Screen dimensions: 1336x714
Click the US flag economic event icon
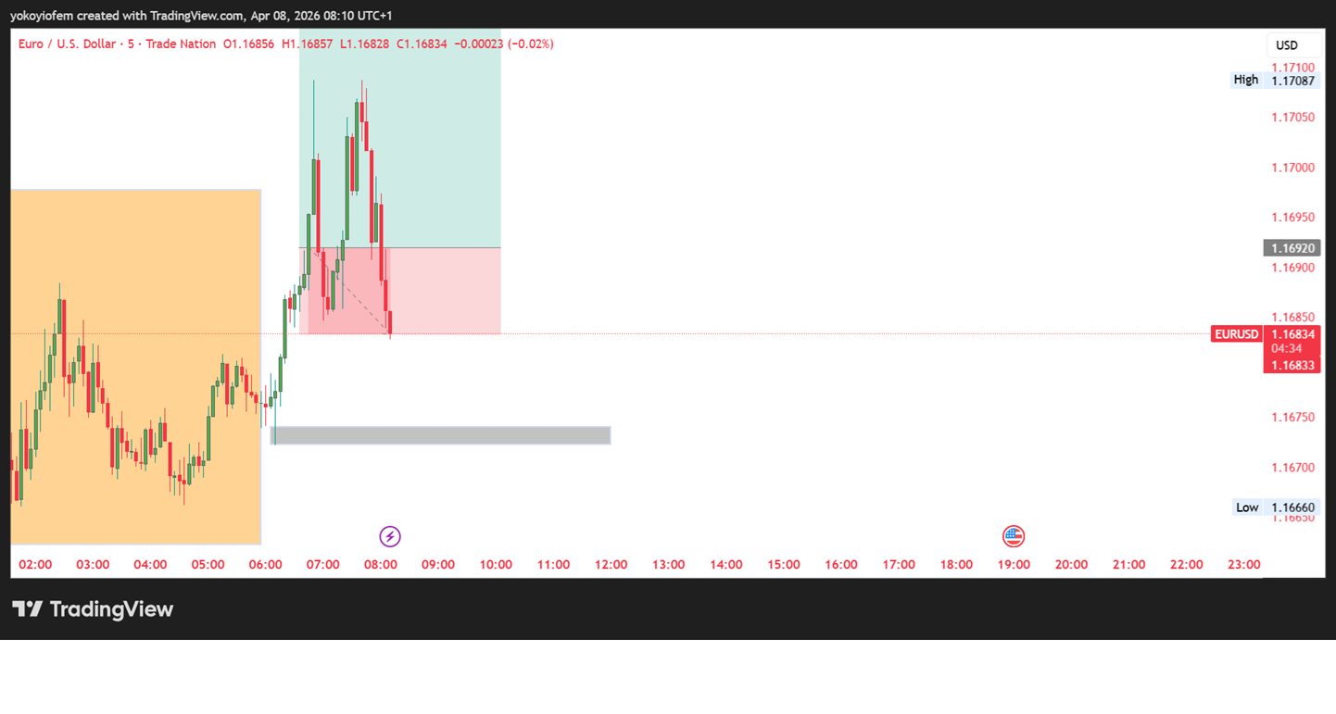pos(1014,536)
